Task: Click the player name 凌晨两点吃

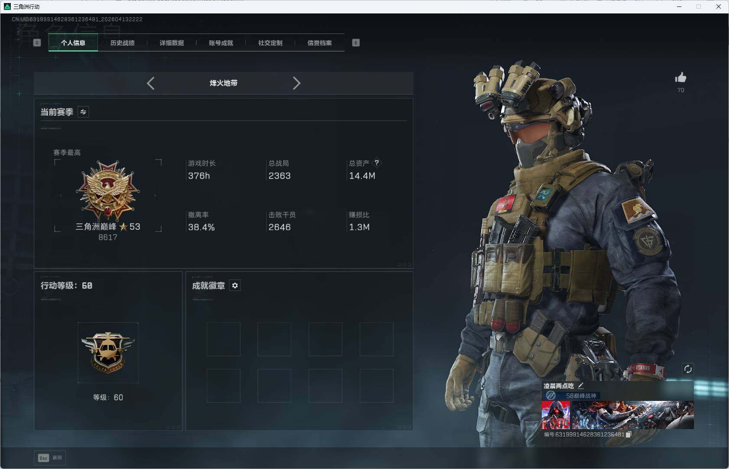Action: pos(559,386)
